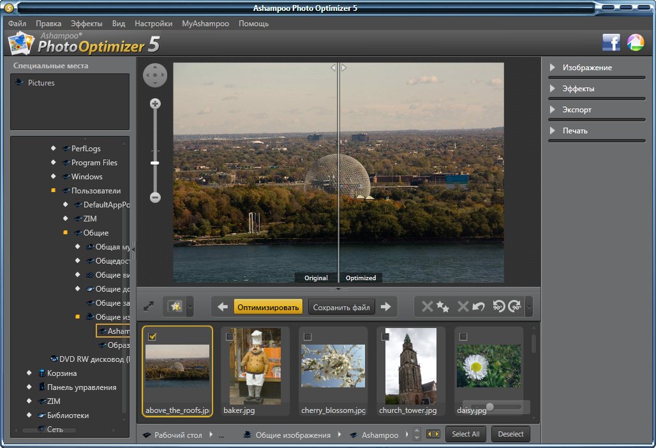Check the baker.jpg checkbox
The image size is (656, 448).
click(x=229, y=336)
